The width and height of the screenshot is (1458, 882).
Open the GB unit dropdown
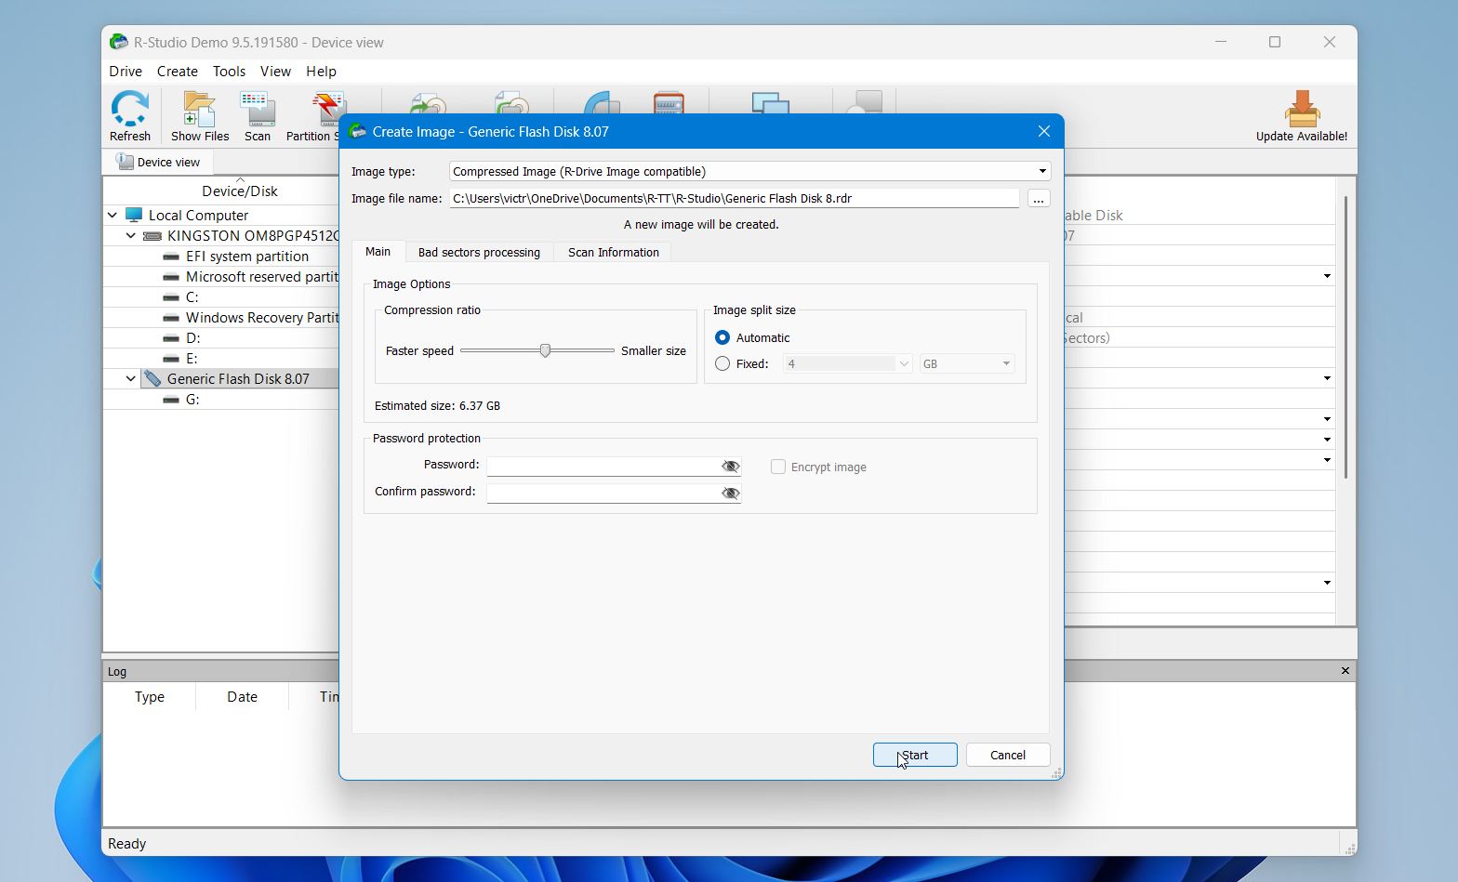[x=1006, y=363]
